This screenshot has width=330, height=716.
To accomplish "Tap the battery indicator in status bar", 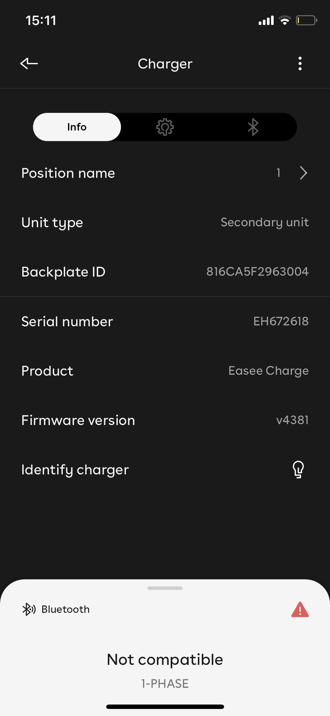I will (306, 21).
